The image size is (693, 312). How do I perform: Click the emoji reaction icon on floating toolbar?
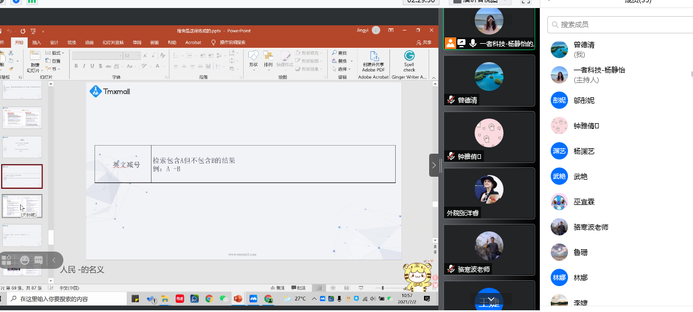[25, 260]
